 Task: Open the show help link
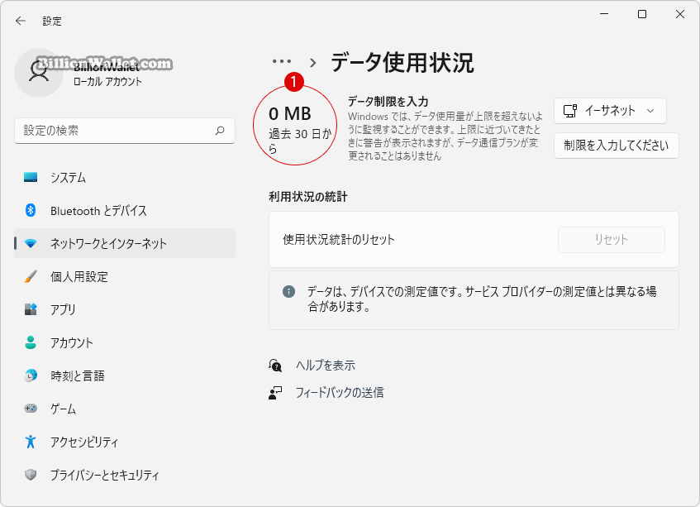click(326, 366)
